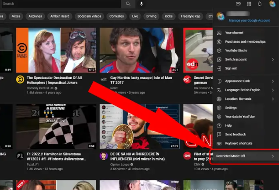This screenshot has height=190, width=279.
Task: Filter by the Freestyle Rap chip
Action: 191,16
